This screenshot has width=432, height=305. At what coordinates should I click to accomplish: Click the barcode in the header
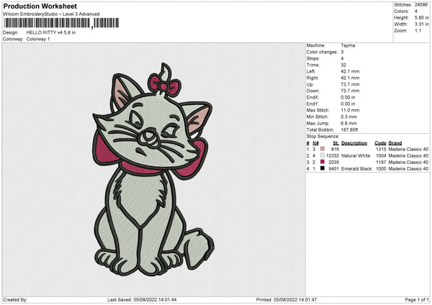click(x=61, y=23)
